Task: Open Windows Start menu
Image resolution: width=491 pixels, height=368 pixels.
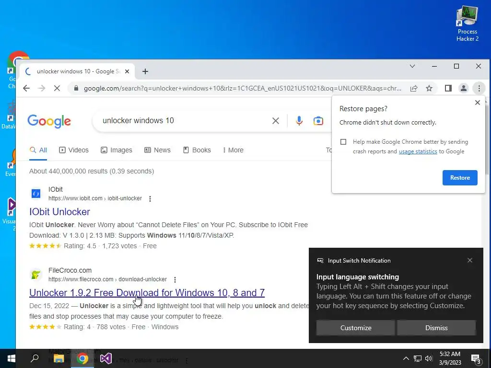Action: 12,358
